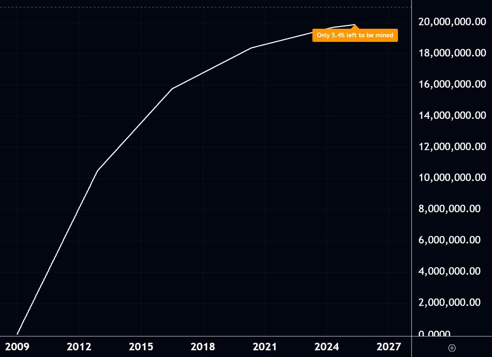Select the 2021 year on the time scale
The width and height of the screenshot is (492, 357).
click(x=265, y=346)
